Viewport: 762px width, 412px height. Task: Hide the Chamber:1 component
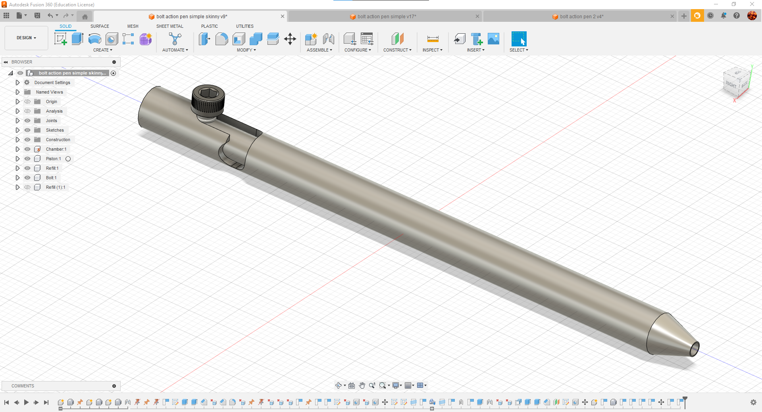point(27,149)
